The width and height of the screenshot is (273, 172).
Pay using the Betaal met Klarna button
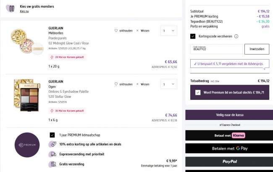pos(229,135)
